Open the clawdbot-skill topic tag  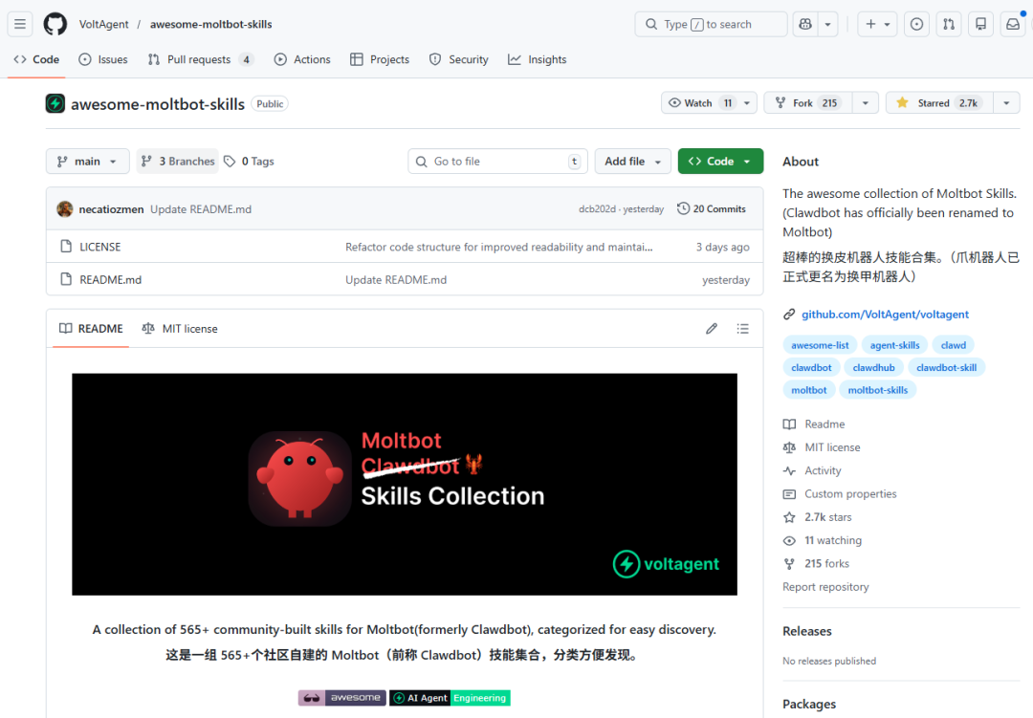click(x=946, y=367)
